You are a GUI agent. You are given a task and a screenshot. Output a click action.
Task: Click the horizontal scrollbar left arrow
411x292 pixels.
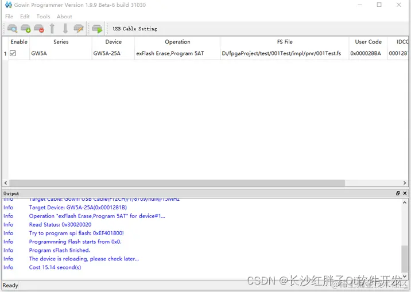[x=6, y=183]
